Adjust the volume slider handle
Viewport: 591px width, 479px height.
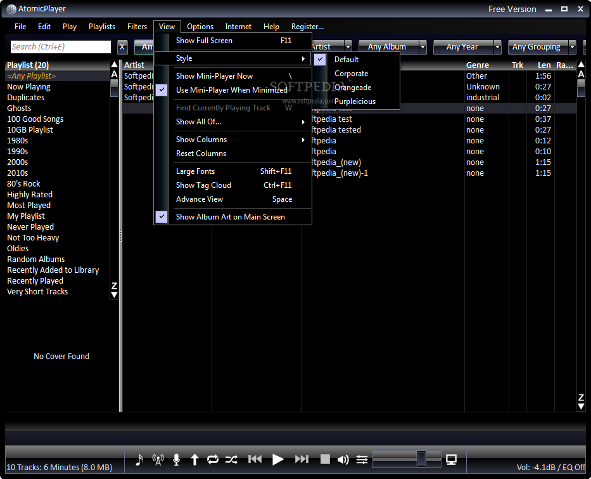tap(421, 459)
